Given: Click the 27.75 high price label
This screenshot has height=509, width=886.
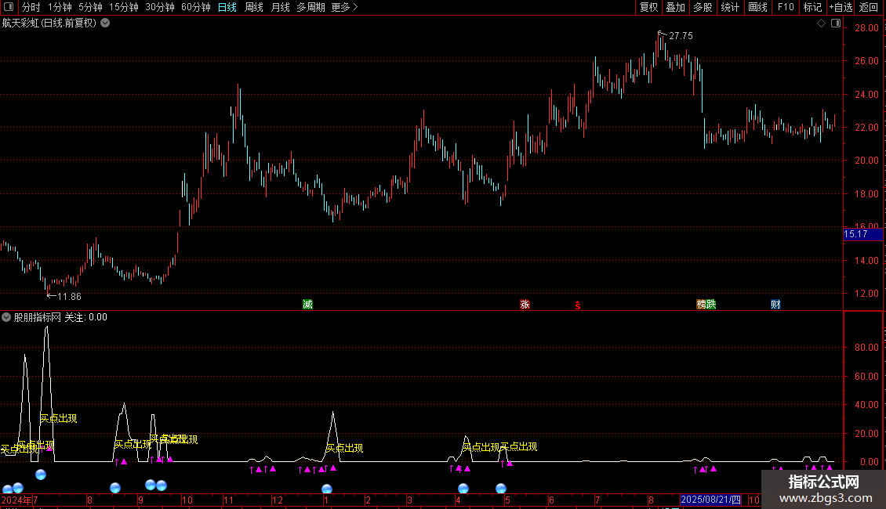Looking at the screenshot, I should point(681,35).
